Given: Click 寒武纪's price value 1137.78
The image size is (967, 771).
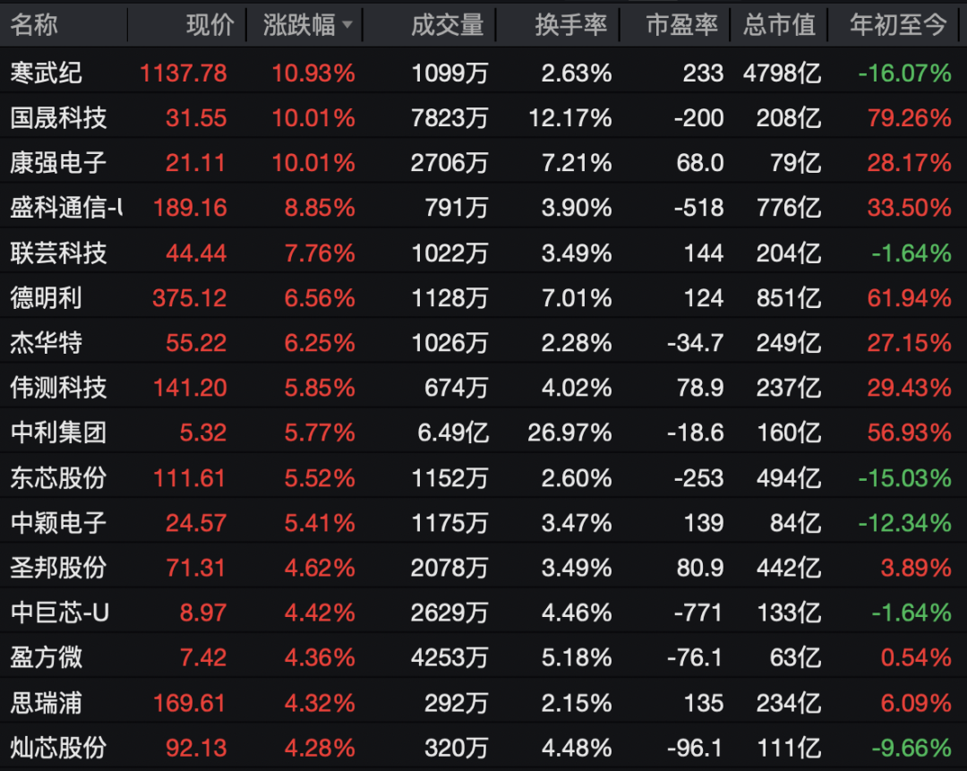Looking at the screenshot, I should [x=184, y=73].
